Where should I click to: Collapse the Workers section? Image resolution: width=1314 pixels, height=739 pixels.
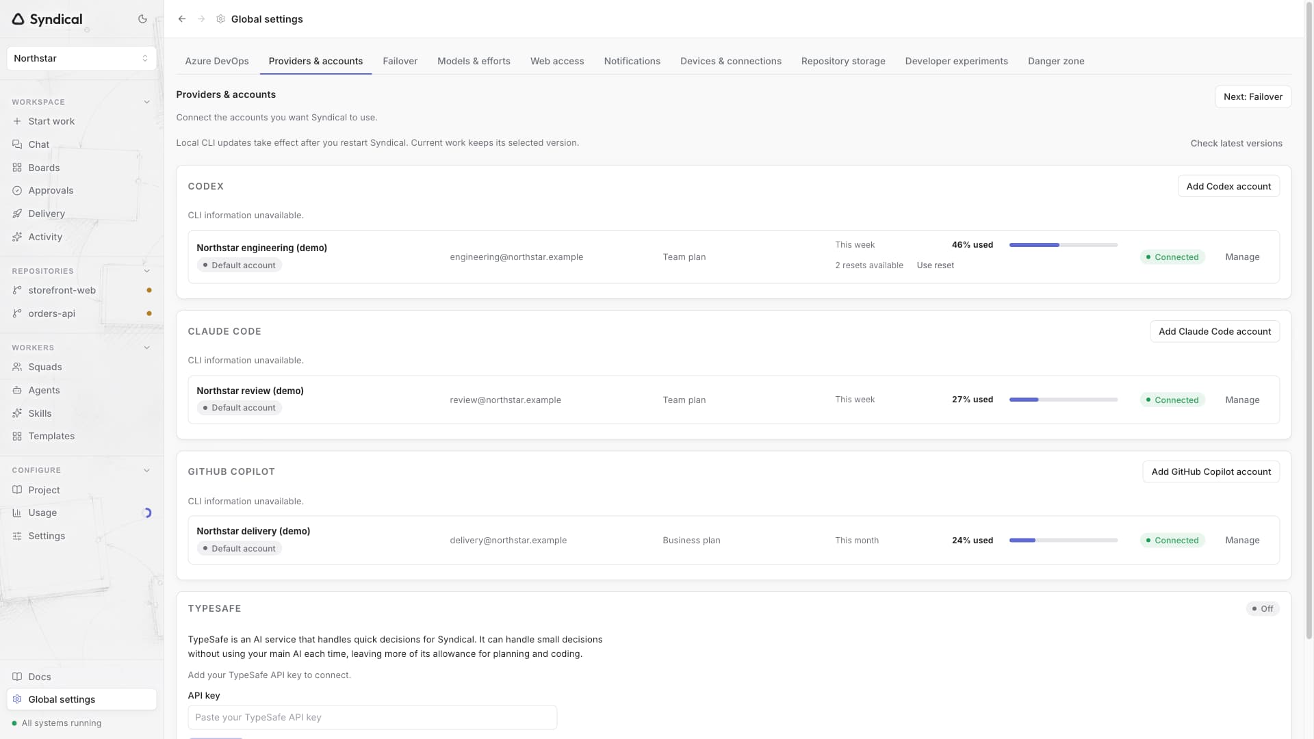click(x=146, y=348)
